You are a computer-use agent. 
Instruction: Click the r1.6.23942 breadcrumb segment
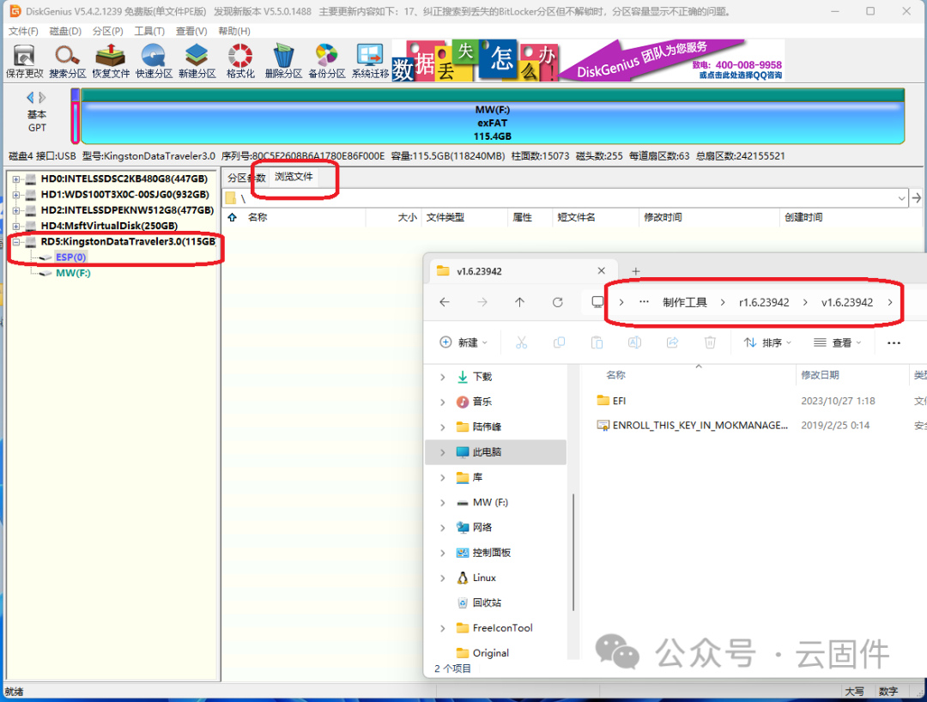[x=764, y=302]
